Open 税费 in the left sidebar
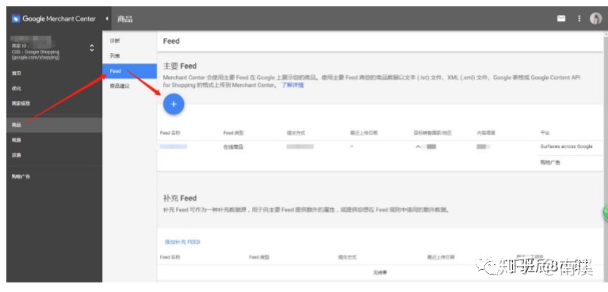Image resolution: width=608 pixels, height=292 pixels. click(x=17, y=140)
